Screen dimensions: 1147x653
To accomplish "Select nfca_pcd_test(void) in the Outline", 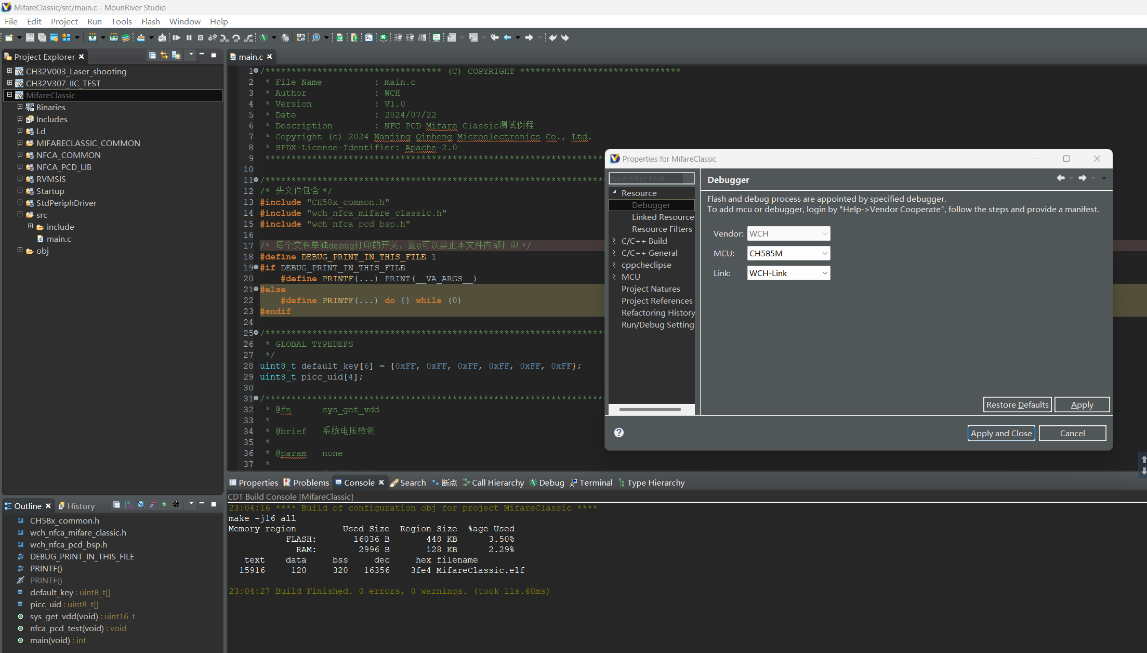I will (x=78, y=628).
